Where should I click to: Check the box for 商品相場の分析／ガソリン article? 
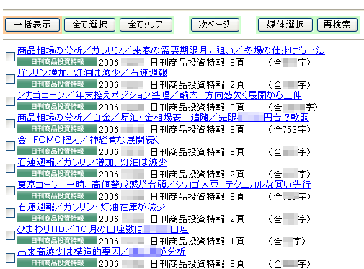point(10,56)
